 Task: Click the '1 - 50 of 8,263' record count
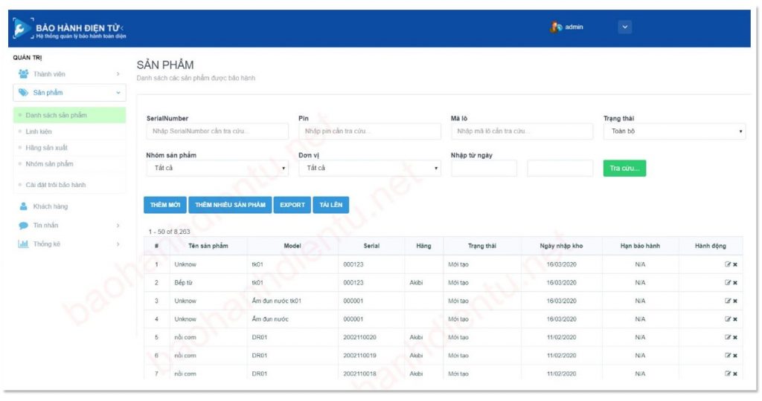tap(169, 232)
